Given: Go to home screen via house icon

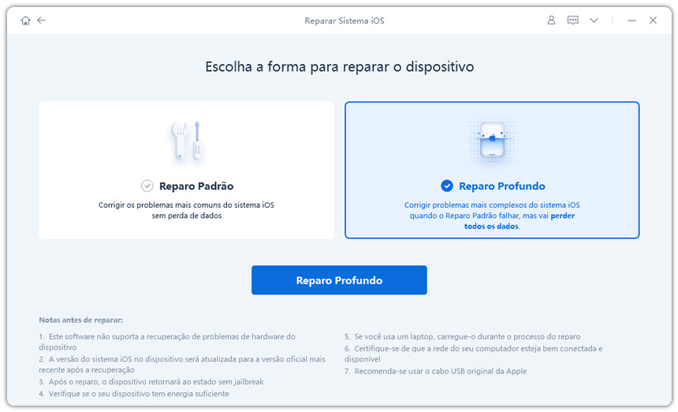Looking at the screenshot, I should [25, 20].
